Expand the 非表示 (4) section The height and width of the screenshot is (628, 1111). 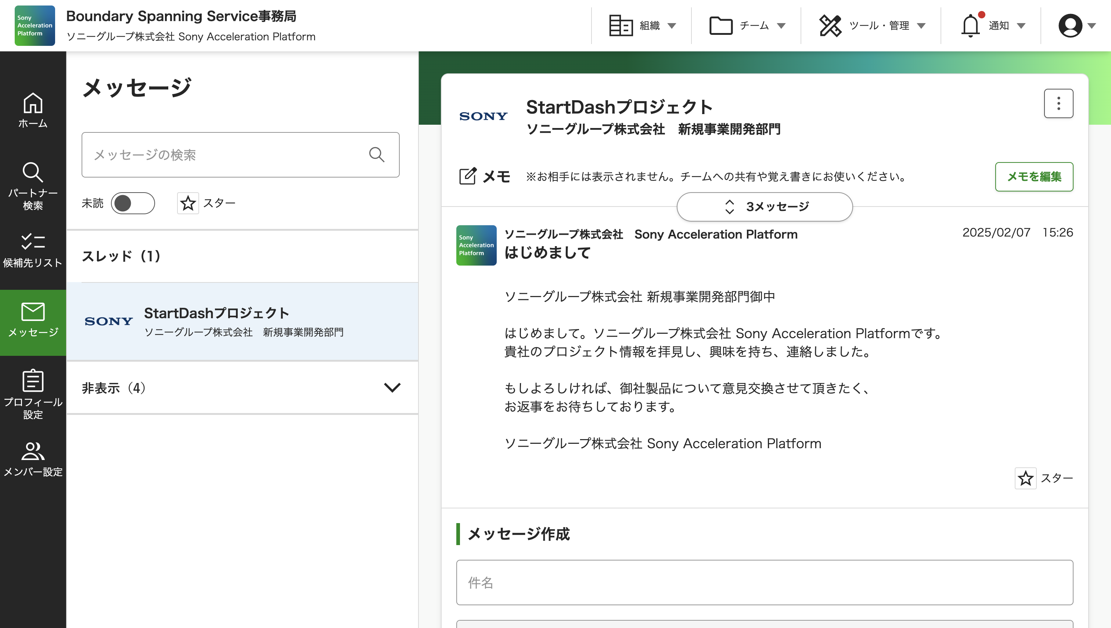click(x=242, y=388)
